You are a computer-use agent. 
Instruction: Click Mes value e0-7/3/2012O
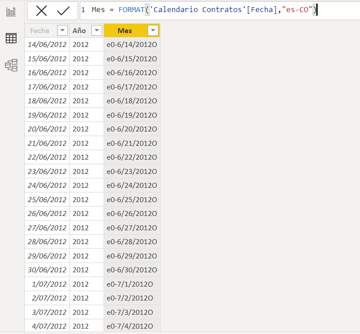point(132,312)
